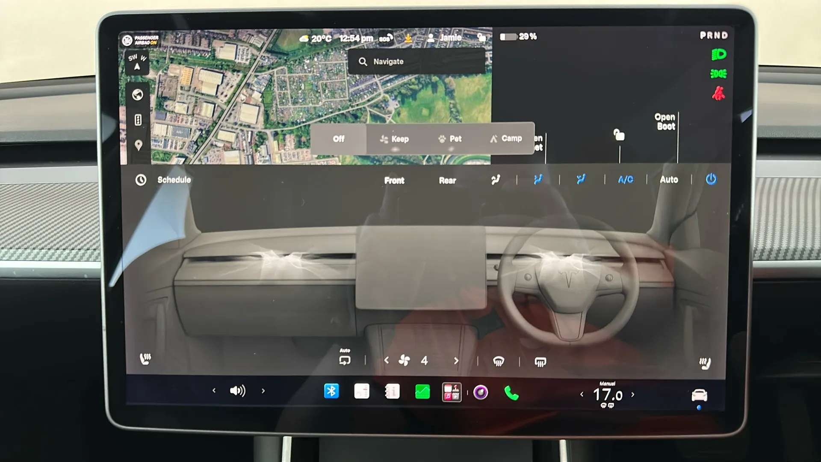Turn off climate with power icon
Screen dimensions: 821x462
[x=711, y=179]
